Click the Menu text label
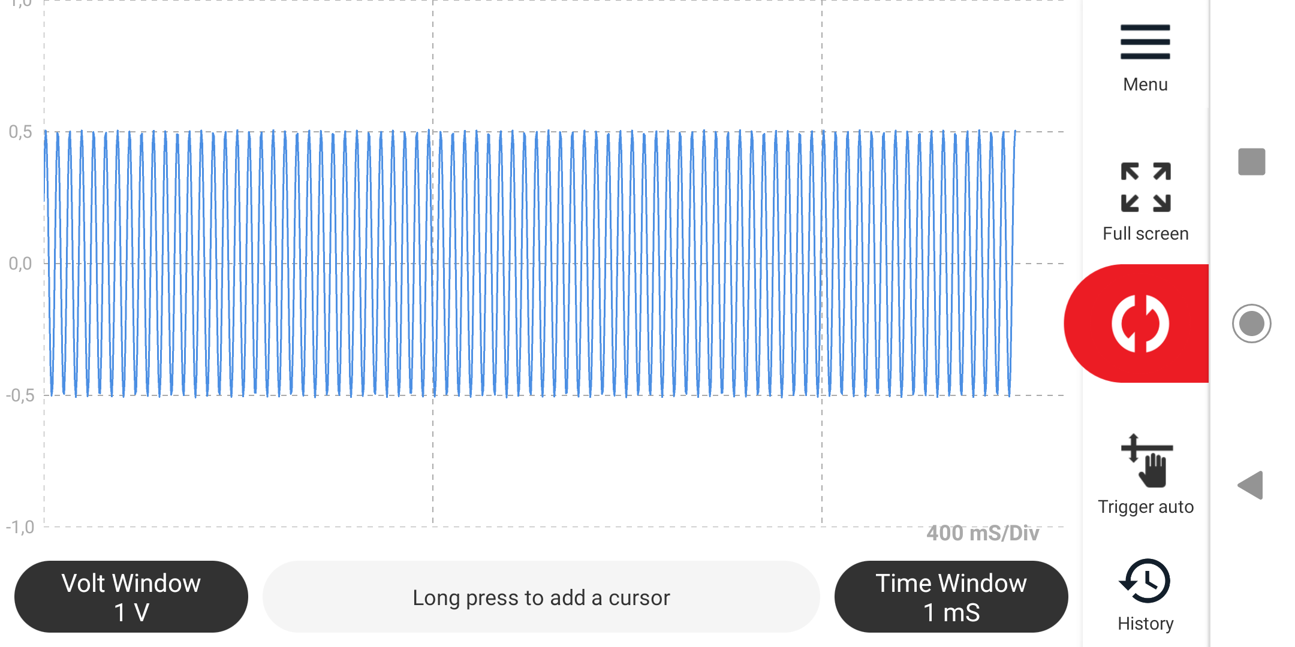This screenshot has height=647, width=1295. (x=1145, y=84)
